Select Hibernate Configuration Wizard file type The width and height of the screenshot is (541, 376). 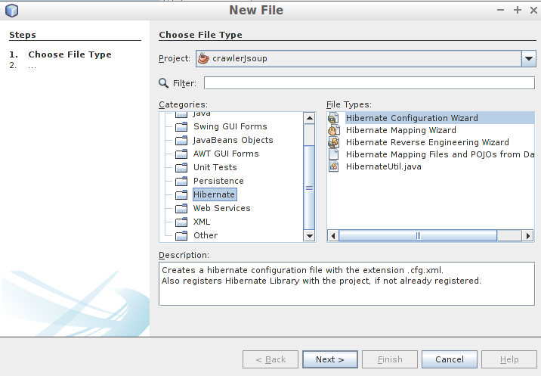click(412, 118)
